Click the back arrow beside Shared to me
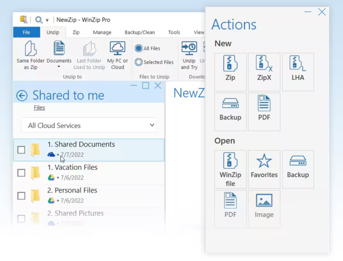The image size is (343, 261). click(x=22, y=95)
